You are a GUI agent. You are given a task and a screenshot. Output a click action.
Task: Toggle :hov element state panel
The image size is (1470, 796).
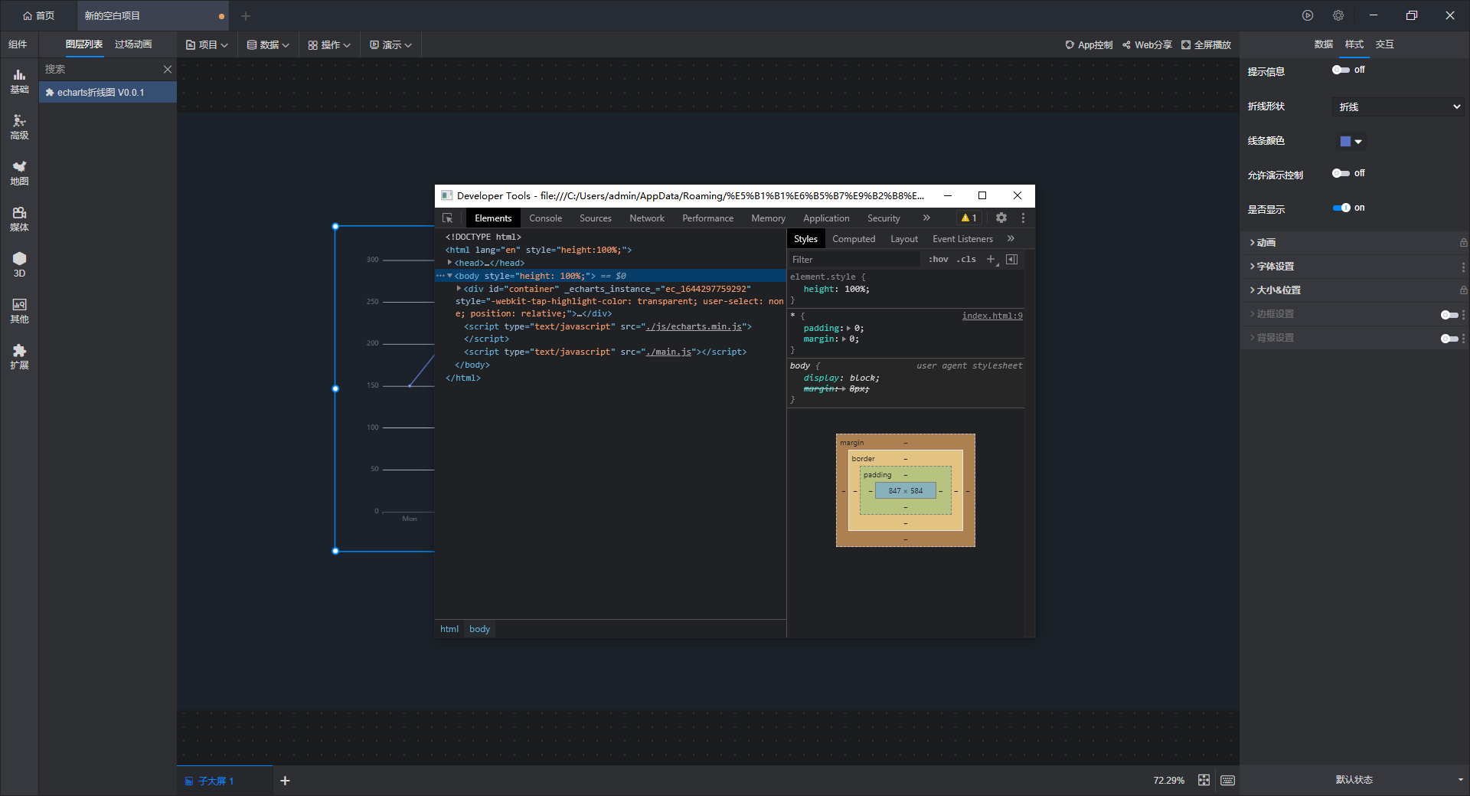[938, 259]
